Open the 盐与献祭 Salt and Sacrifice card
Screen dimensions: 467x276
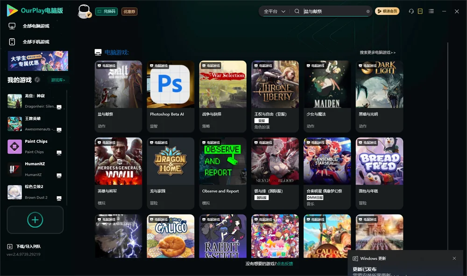[x=118, y=97]
